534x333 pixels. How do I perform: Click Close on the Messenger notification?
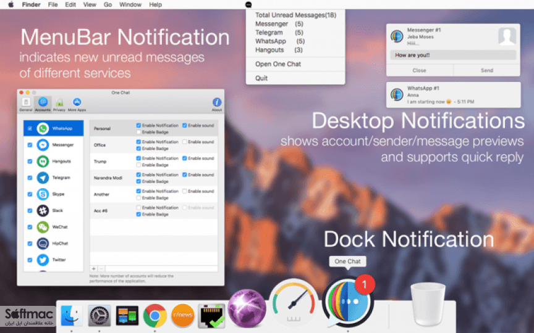(419, 70)
